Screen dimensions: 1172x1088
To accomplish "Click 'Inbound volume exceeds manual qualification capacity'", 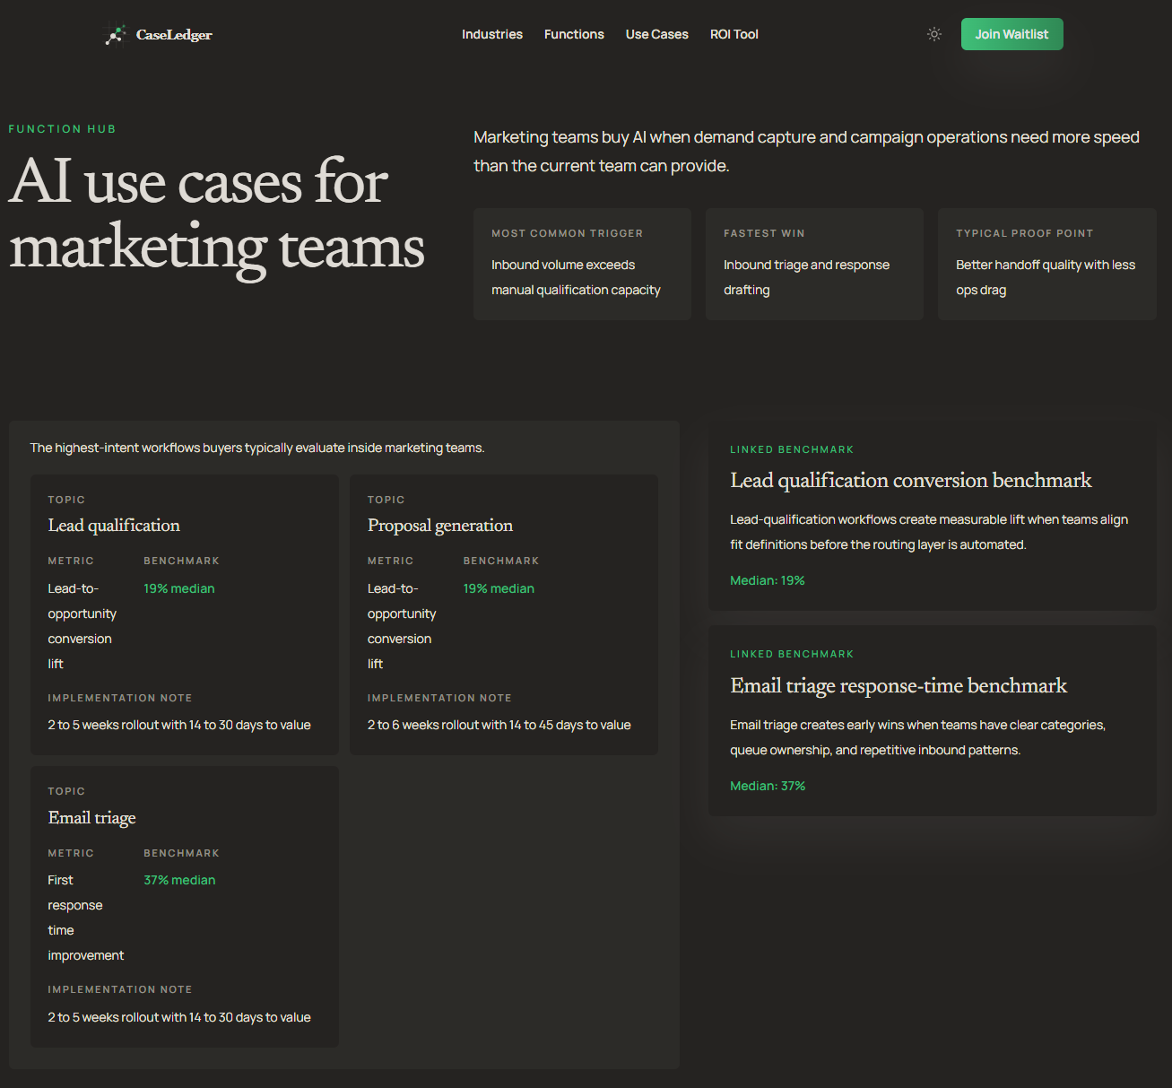I will click(x=576, y=277).
